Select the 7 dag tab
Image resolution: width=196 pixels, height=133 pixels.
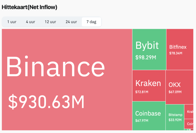[91, 22]
